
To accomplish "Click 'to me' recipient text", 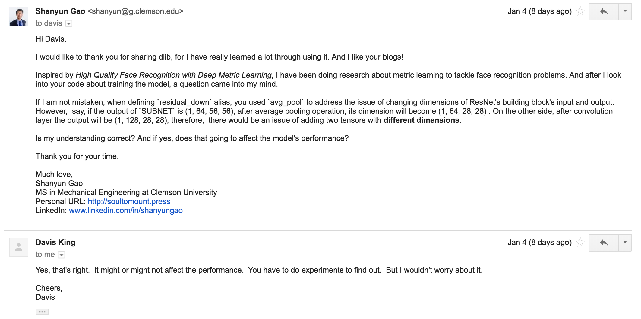I will click(x=45, y=255).
